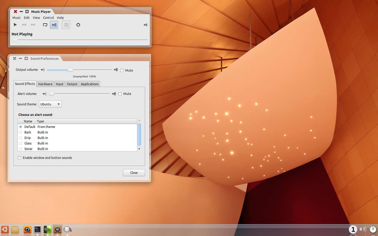Switch to the Hardware tab
The width and height of the screenshot is (378, 236).
tap(45, 84)
